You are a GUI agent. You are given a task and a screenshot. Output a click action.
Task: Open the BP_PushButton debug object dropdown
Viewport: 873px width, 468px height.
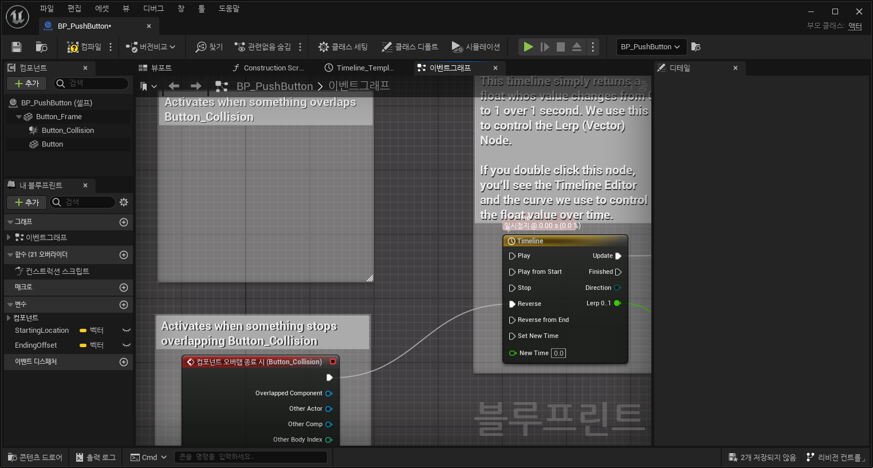[x=650, y=47]
